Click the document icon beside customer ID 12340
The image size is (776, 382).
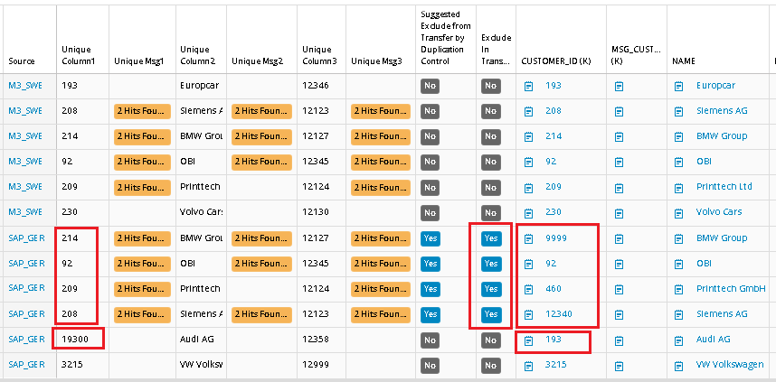(x=529, y=314)
